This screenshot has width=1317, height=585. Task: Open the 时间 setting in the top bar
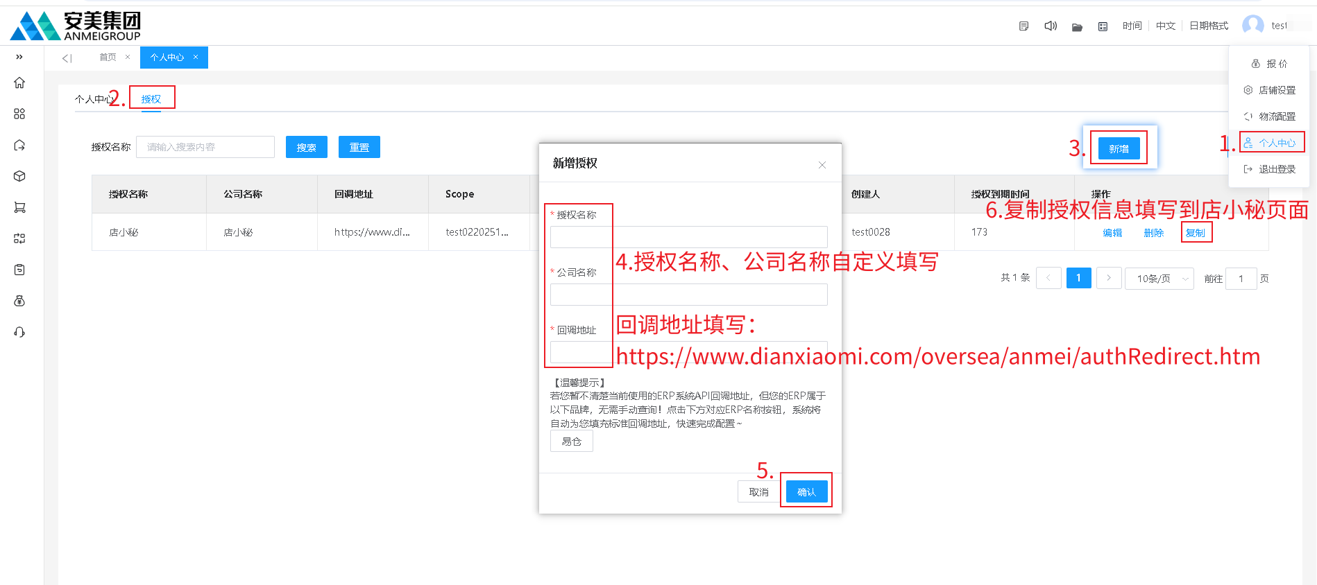[1132, 26]
